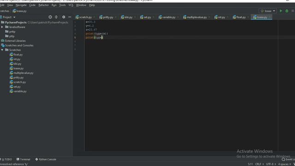Open the Python Console tool window

click(46, 160)
